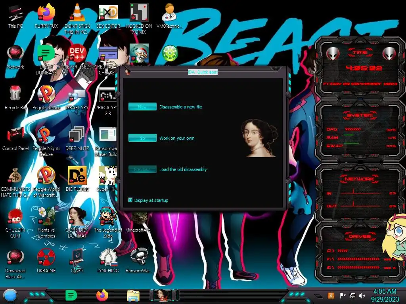Open the RansomWar skull icon
Image resolution: width=406 pixels, height=304 pixels.
[139, 261]
